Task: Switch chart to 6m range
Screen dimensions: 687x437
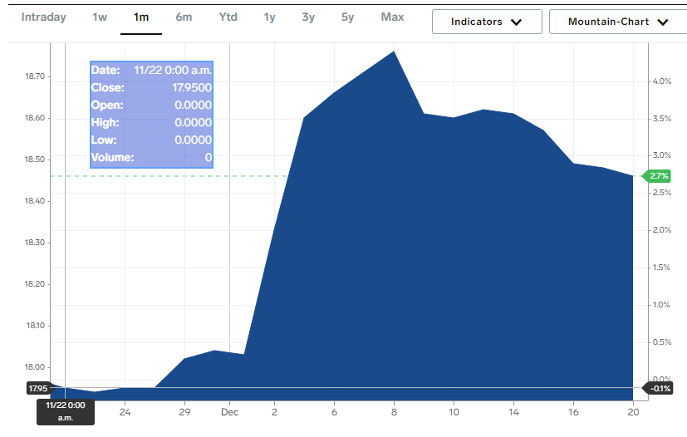Action: point(184,17)
